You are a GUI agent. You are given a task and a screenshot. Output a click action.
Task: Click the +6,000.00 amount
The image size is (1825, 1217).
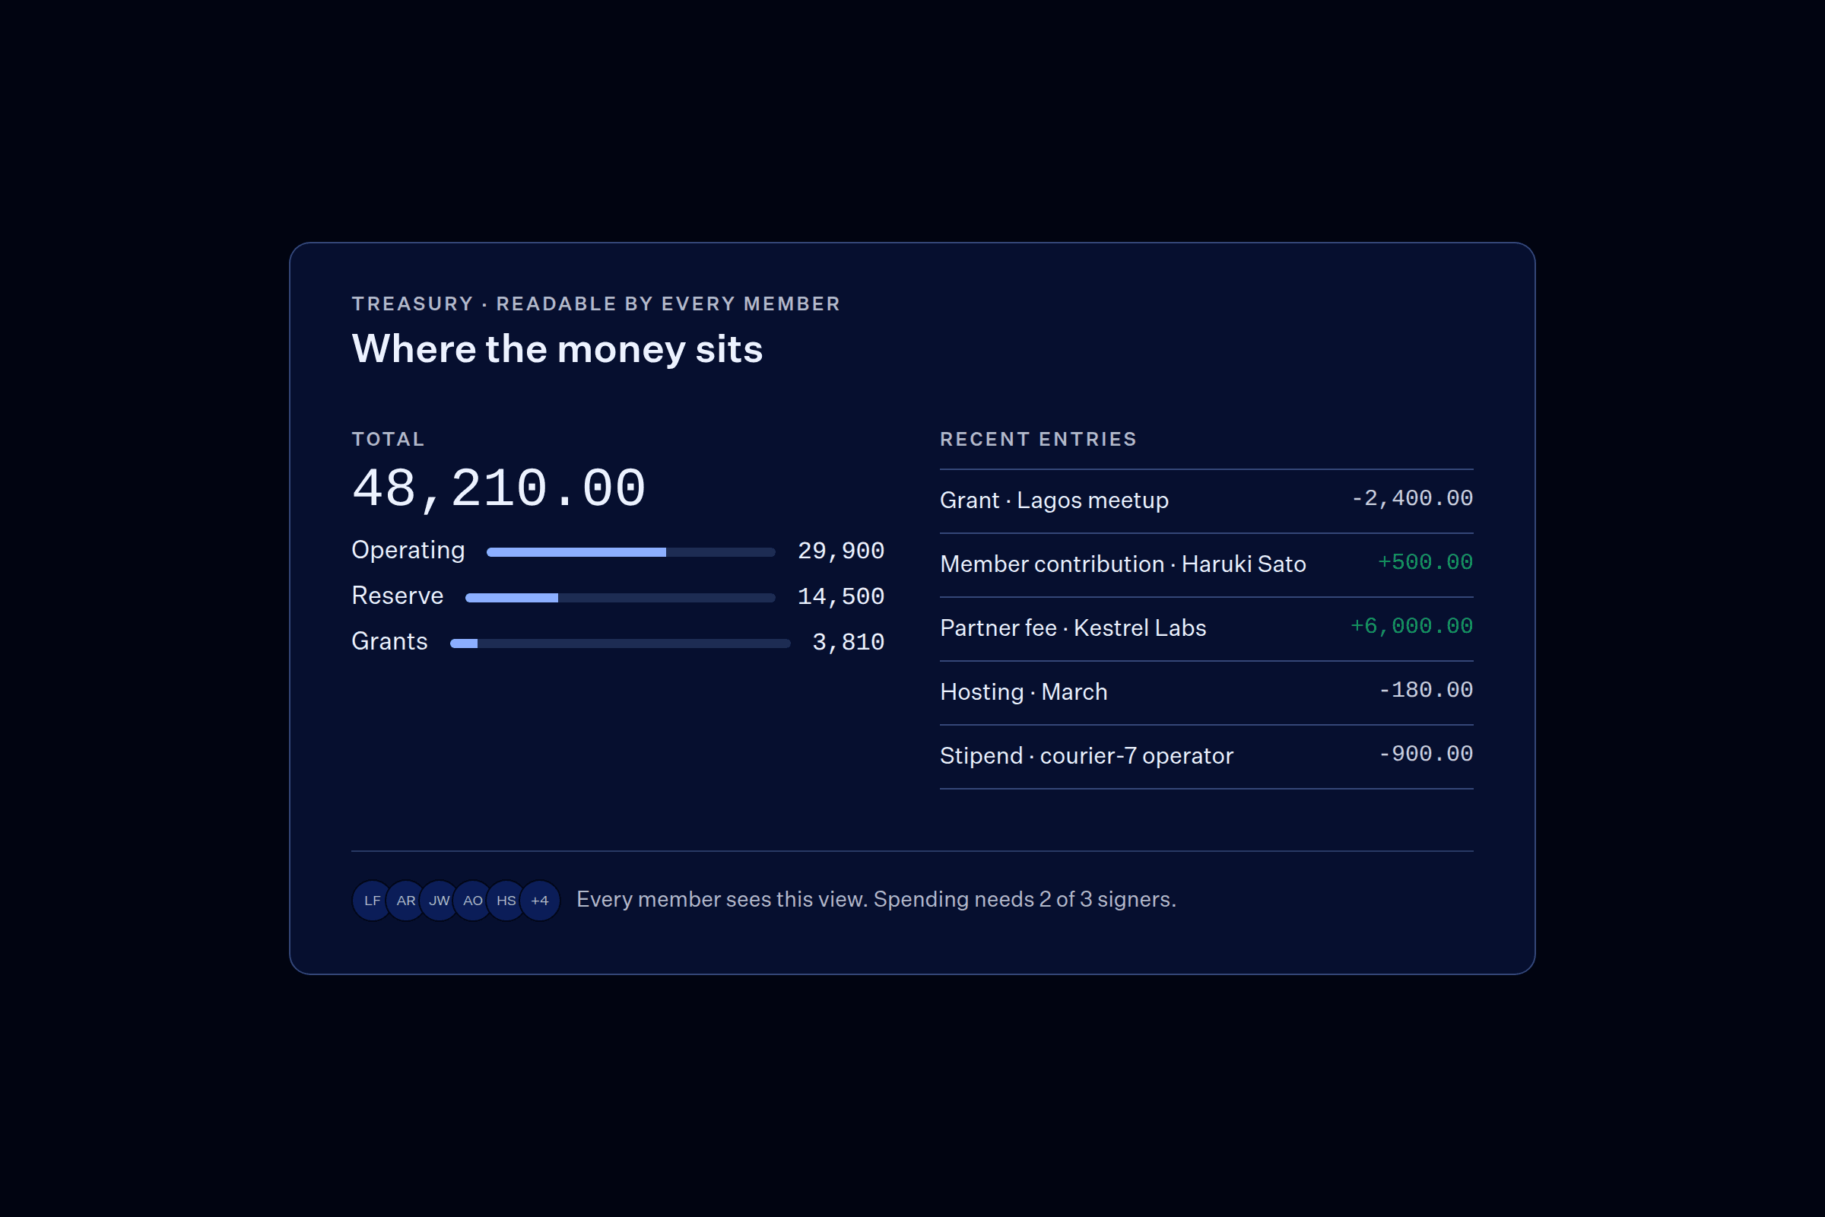(1412, 626)
